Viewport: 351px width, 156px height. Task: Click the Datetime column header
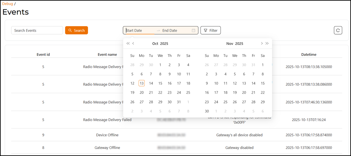(x=309, y=54)
